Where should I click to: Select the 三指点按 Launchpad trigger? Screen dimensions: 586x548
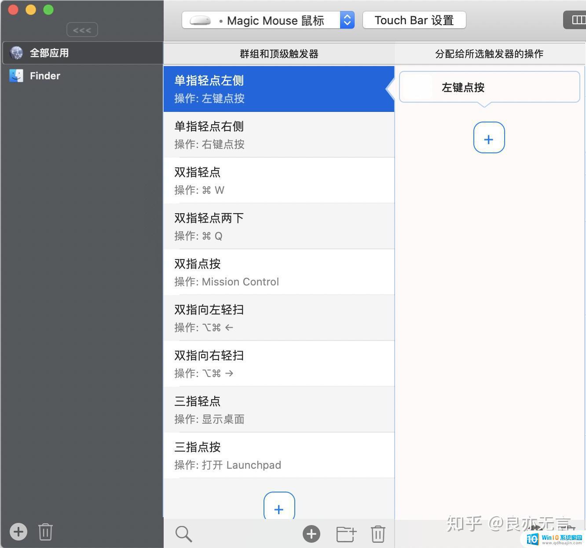click(x=278, y=455)
